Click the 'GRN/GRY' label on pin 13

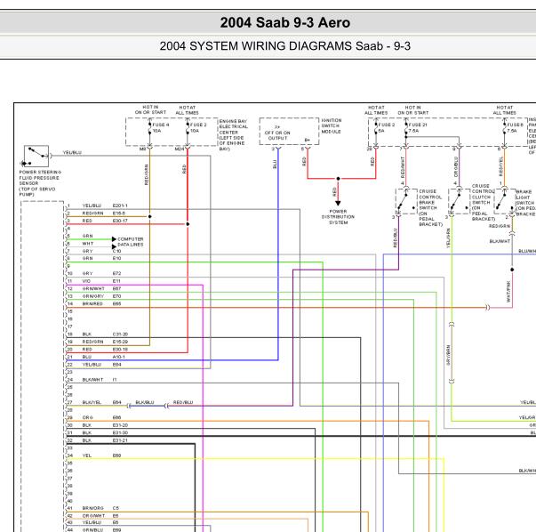93,296
